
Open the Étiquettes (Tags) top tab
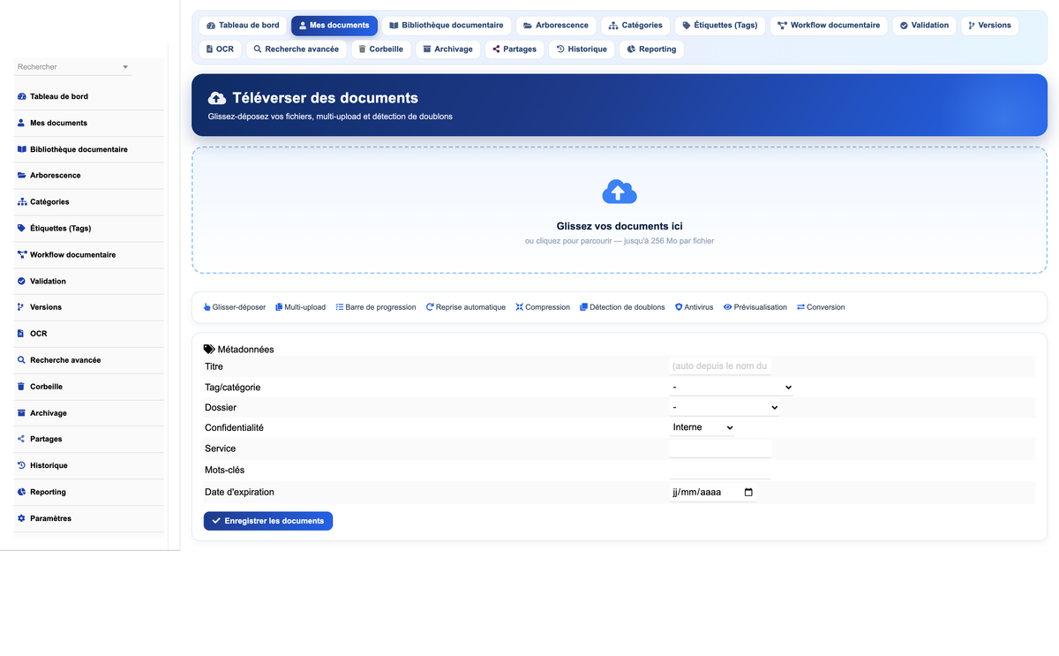[720, 26]
